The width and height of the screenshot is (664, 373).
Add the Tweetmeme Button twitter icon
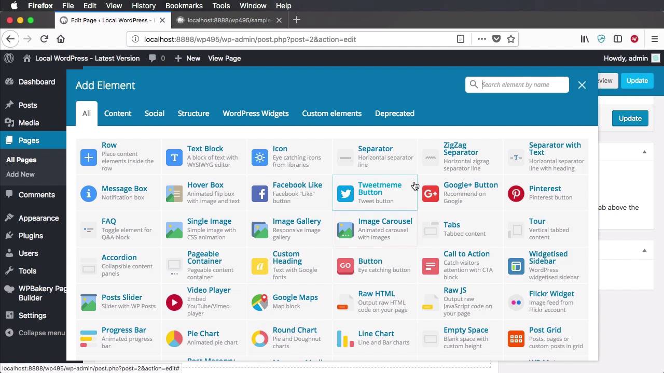(345, 193)
